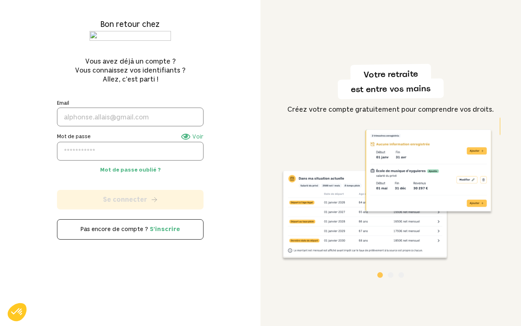Click the yellow double-checkmark badge

coord(17,312)
